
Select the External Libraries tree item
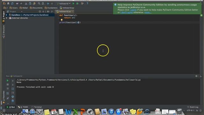(20, 18)
